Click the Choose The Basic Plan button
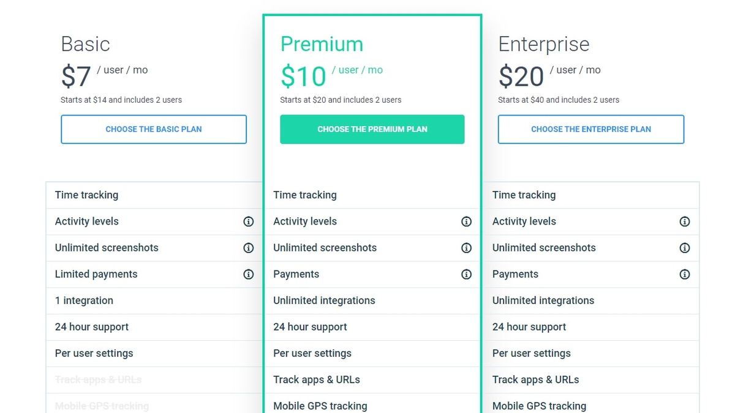 pos(153,129)
